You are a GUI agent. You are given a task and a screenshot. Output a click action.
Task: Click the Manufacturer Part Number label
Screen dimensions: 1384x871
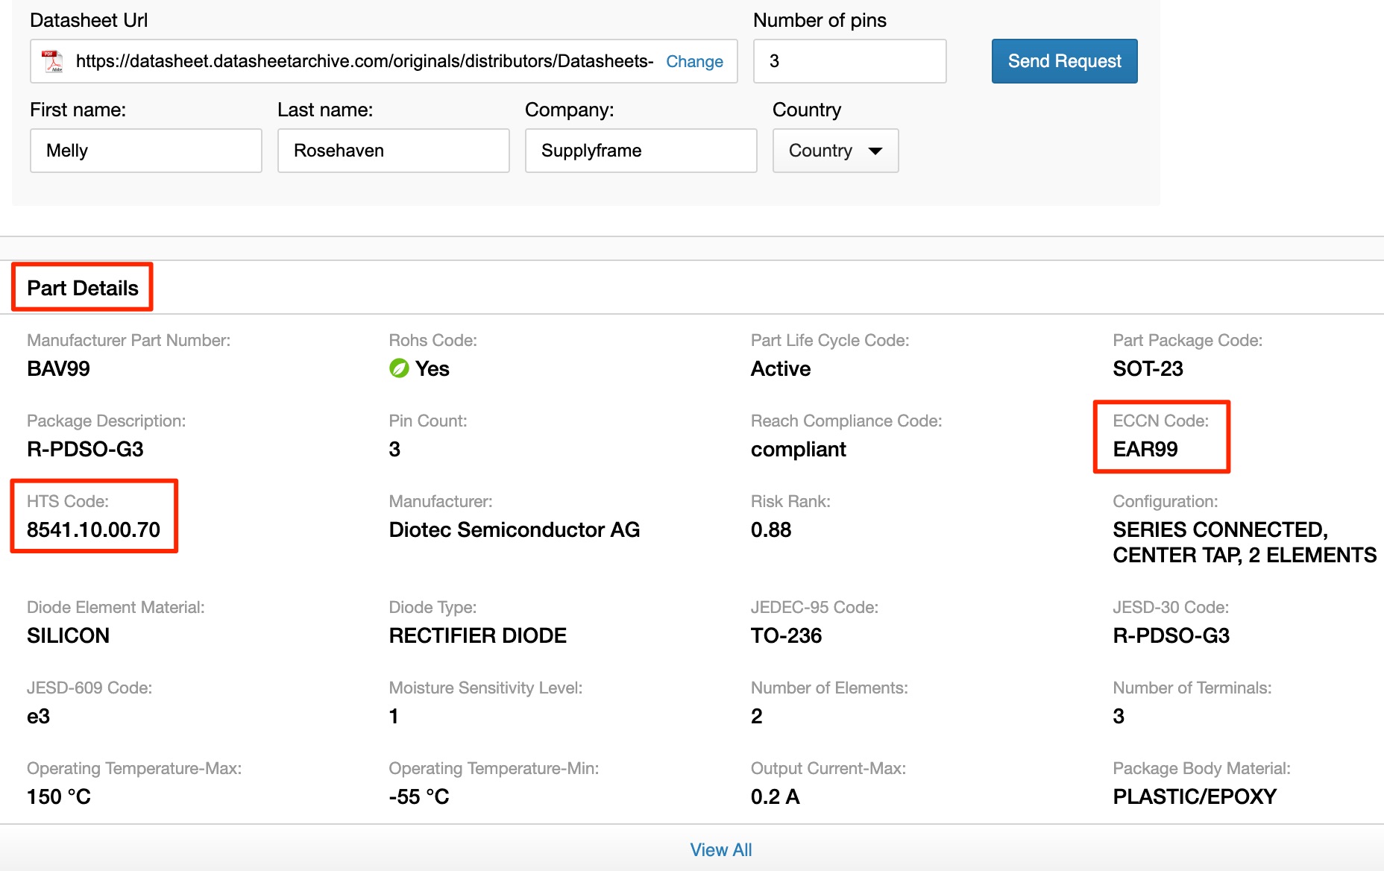(128, 340)
